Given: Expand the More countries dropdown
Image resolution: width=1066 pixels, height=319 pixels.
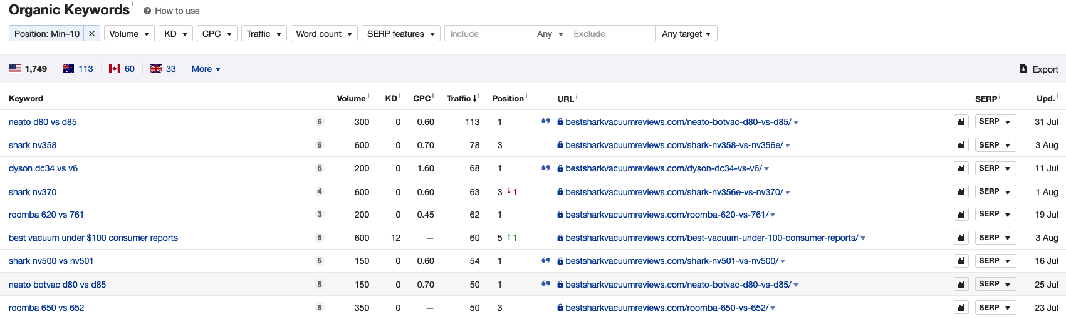Looking at the screenshot, I should (206, 69).
